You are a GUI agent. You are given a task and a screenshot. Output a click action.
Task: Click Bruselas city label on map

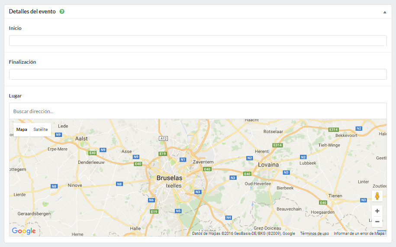[x=169, y=178]
